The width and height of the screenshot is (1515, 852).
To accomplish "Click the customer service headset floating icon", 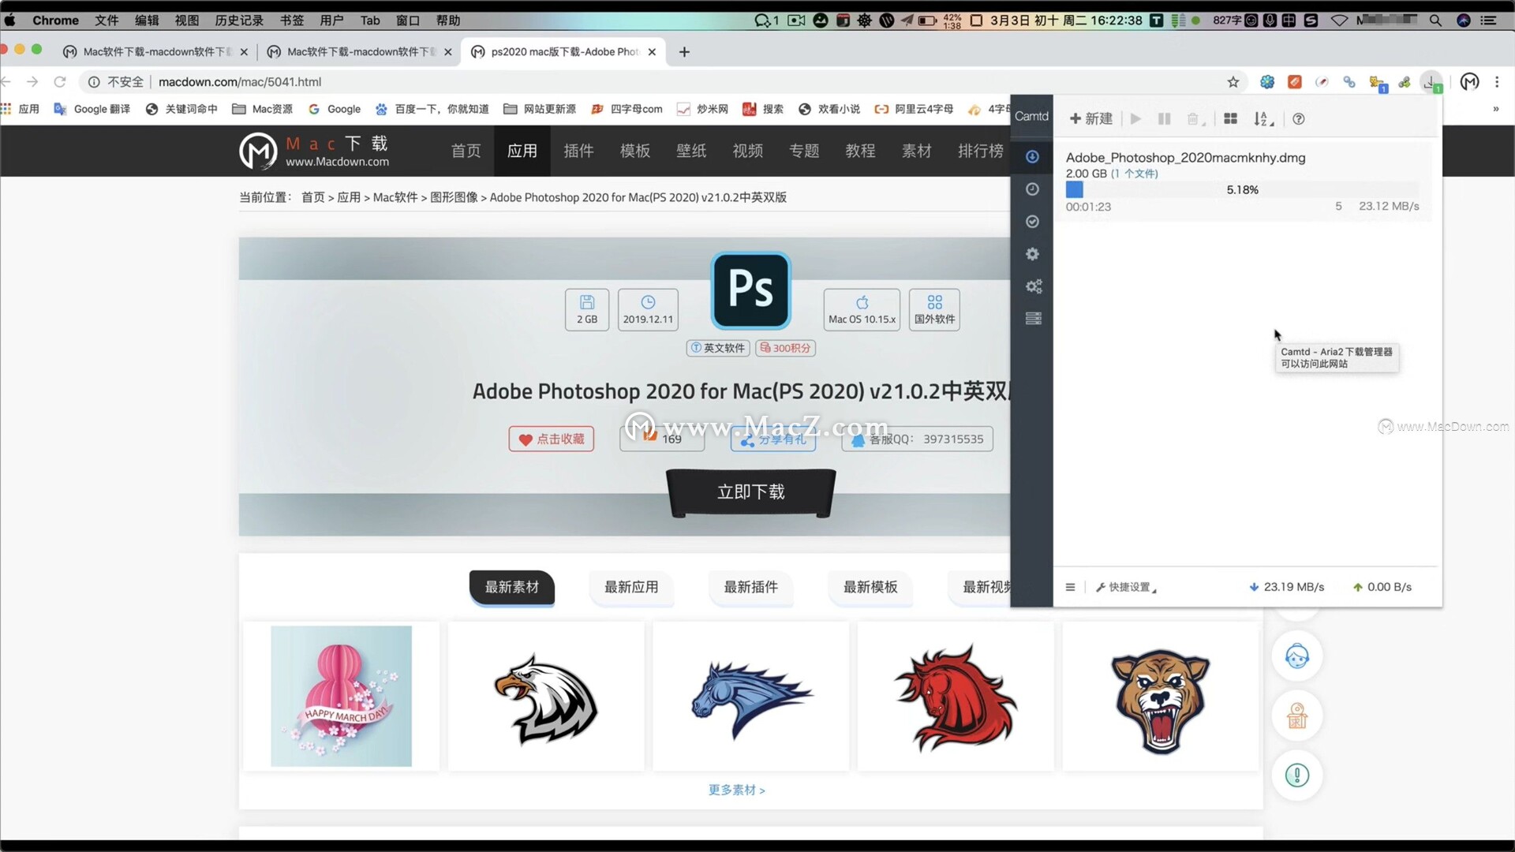I will 1297,656.
